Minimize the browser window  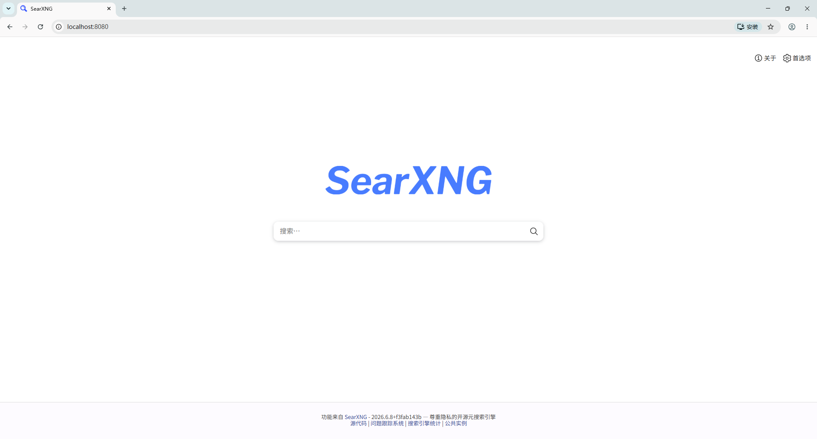tap(768, 9)
